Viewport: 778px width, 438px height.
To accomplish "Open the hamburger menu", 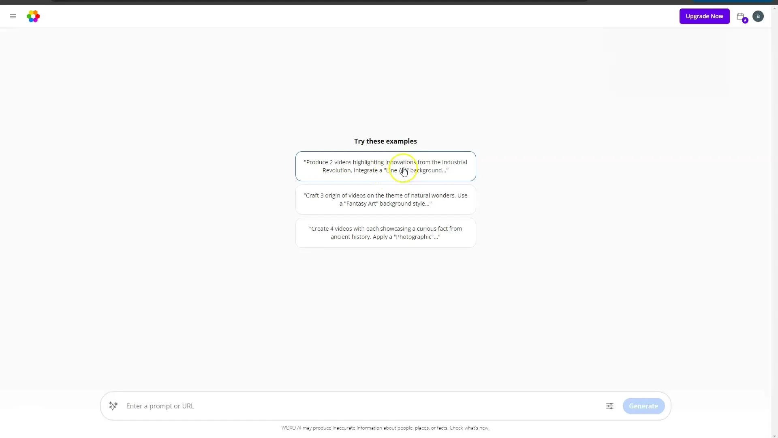I will (13, 16).
